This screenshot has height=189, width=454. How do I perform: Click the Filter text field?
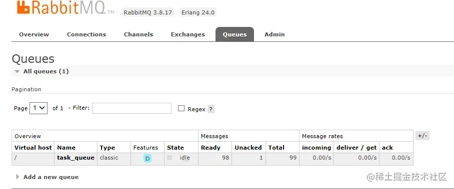(131, 108)
